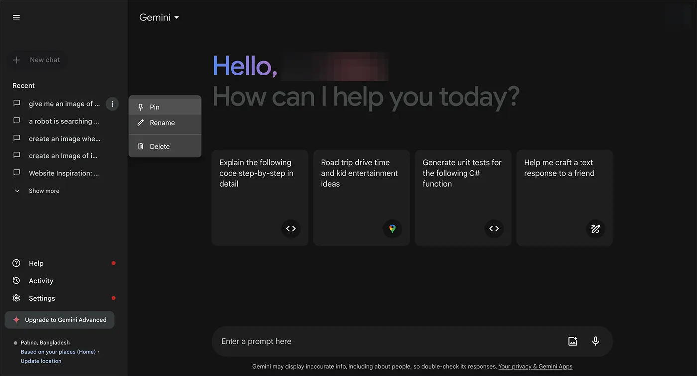This screenshot has width=697, height=376.
Task: Open the Gemini model dropdown
Action: click(159, 17)
